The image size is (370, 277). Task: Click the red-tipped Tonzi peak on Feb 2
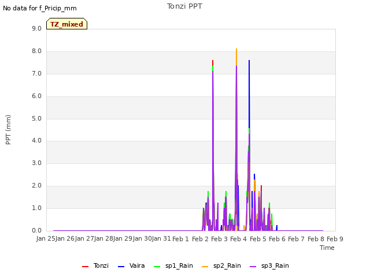coord(213,62)
